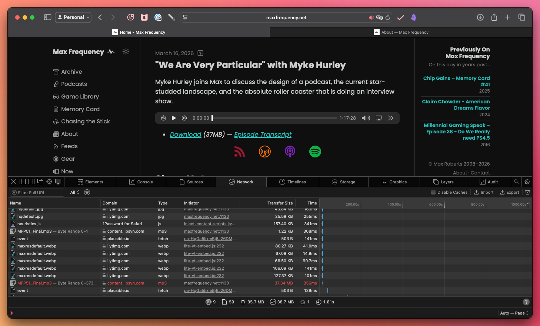Click the Episode Transcript link
The width and height of the screenshot is (540, 326).
tap(263, 134)
